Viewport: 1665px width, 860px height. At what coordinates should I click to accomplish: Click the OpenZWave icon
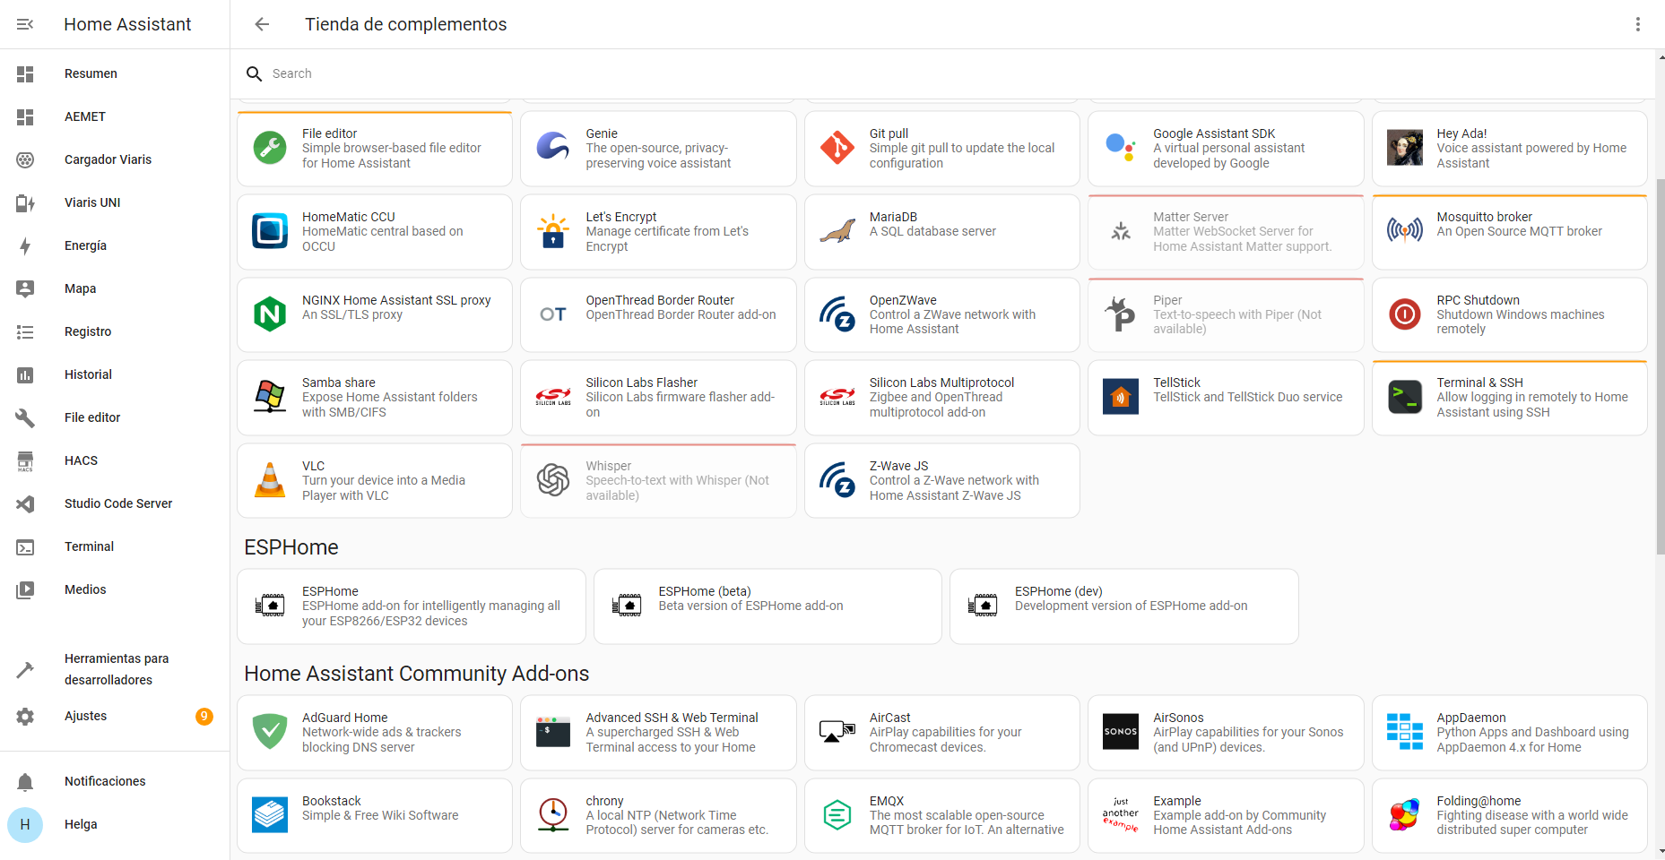[837, 314]
